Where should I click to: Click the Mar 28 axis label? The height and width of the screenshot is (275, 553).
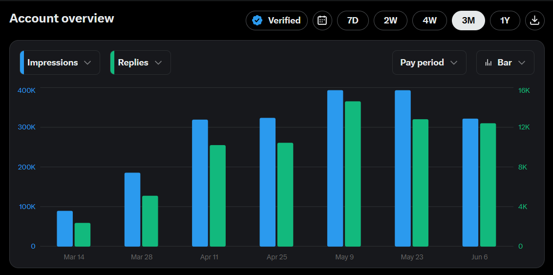(x=142, y=257)
